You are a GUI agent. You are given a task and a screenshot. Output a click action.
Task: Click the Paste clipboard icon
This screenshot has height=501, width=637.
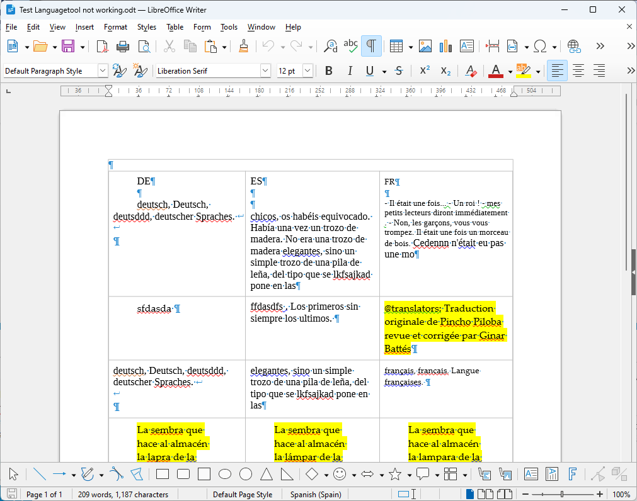[210, 46]
